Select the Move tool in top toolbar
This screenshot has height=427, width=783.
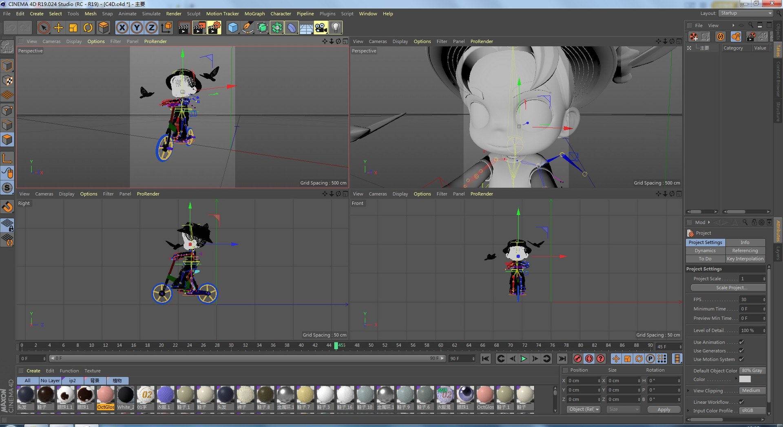[58, 28]
